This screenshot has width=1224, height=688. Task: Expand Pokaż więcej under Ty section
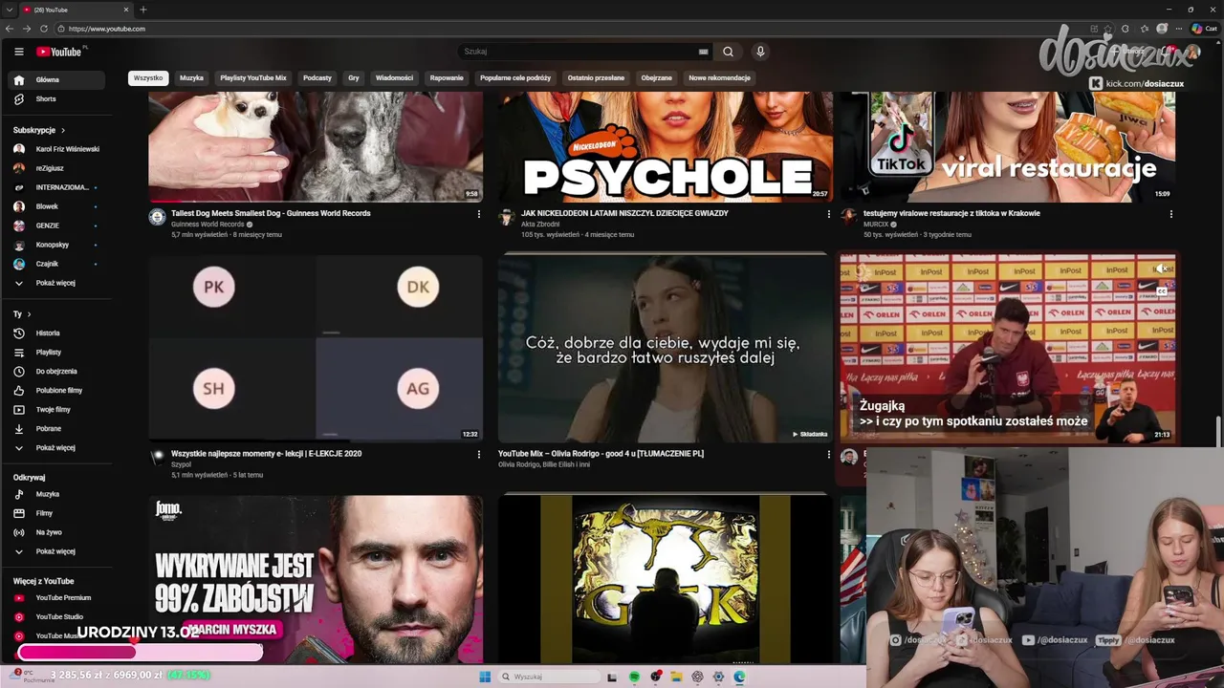tap(56, 448)
